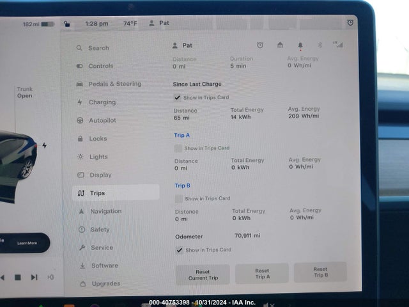Click the padlock Locks icon
This screenshot has height=307, width=409.
[x=81, y=138]
